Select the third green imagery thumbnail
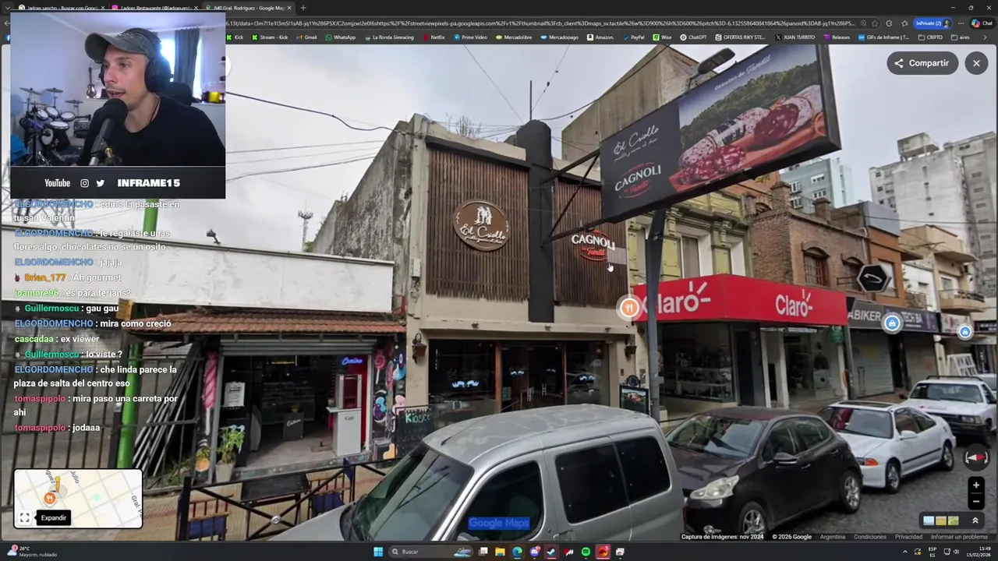 pyautogui.click(x=953, y=520)
